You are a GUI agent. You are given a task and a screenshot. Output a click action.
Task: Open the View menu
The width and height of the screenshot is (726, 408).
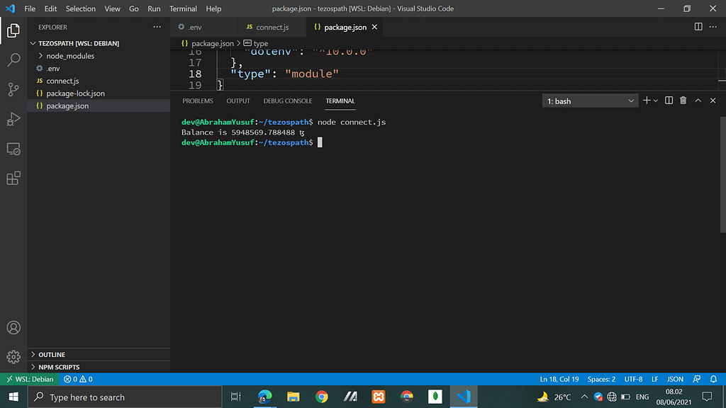click(112, 8)
